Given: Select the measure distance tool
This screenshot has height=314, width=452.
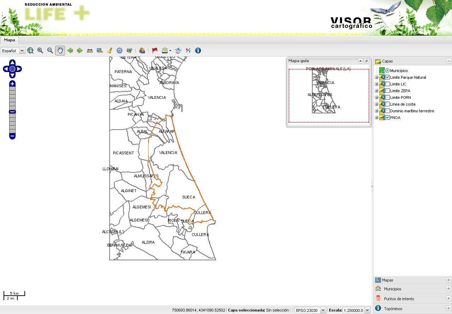Looking at the screenshot, I should (90, 51).
